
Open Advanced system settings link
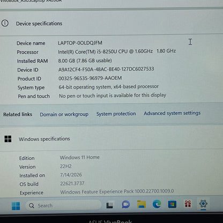coord(172,113)
